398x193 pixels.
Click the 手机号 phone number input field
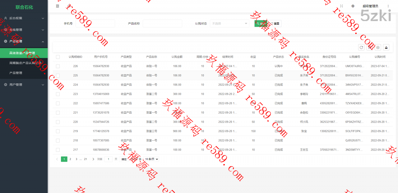(x=95, y=24)
